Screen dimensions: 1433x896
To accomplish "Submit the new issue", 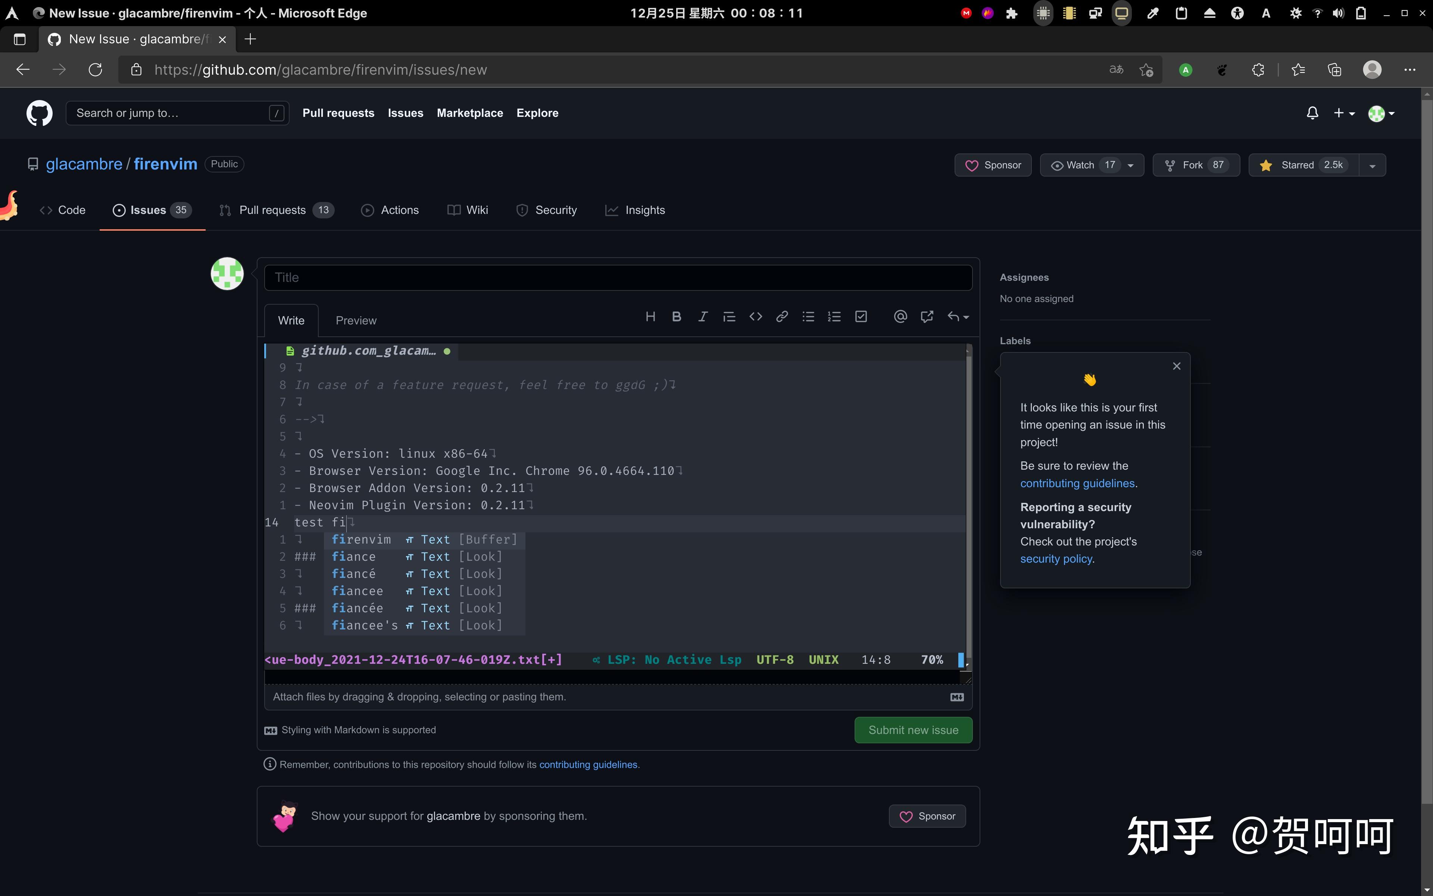I will click(x=912, y=729).
